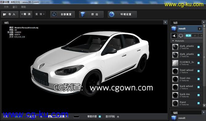206x121 pixels.
Task: Open 环境设置 environment settings
Action: 122,14
